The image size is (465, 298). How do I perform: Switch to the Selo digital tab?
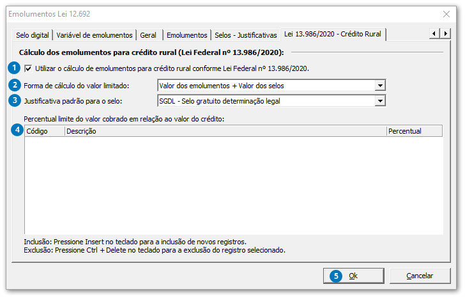(x=33, y=35)
